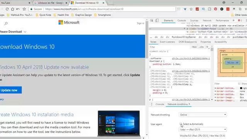Switch to the Console DevTools tab
This screenshot has width=247, height=139.
click(182, 20)
